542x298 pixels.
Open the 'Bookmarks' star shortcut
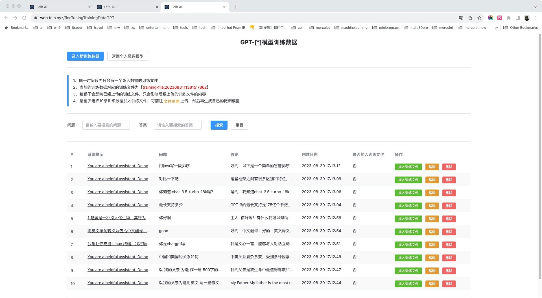(x=16, y=28)
